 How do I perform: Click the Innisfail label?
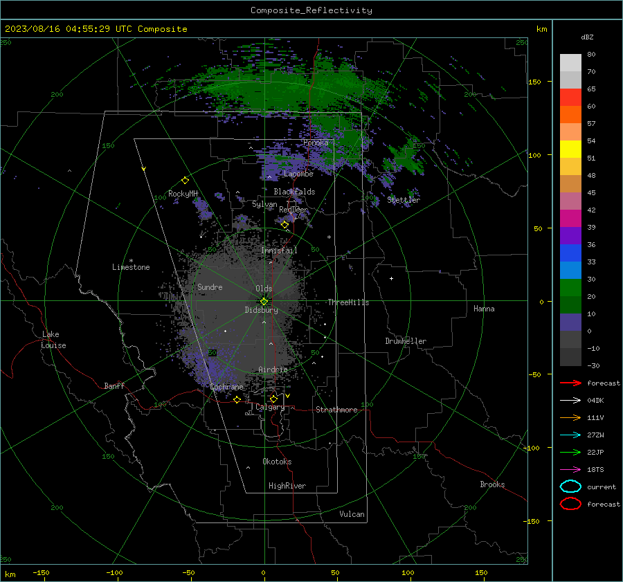click(x=280, y=251)
